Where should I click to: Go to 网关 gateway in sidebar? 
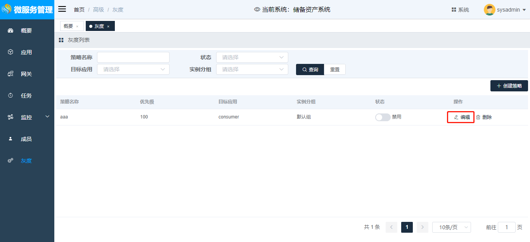(x=26, y=74)
